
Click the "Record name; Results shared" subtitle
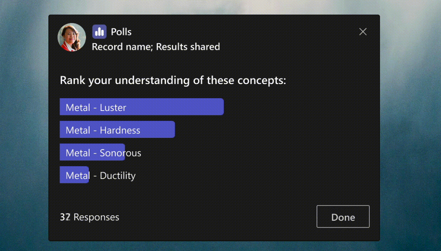(156, 47)
